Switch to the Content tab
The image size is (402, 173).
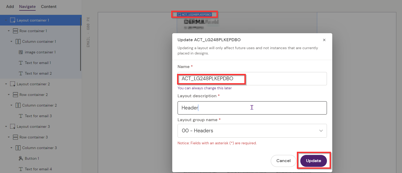pyautogui.click(x=49, y=6)
